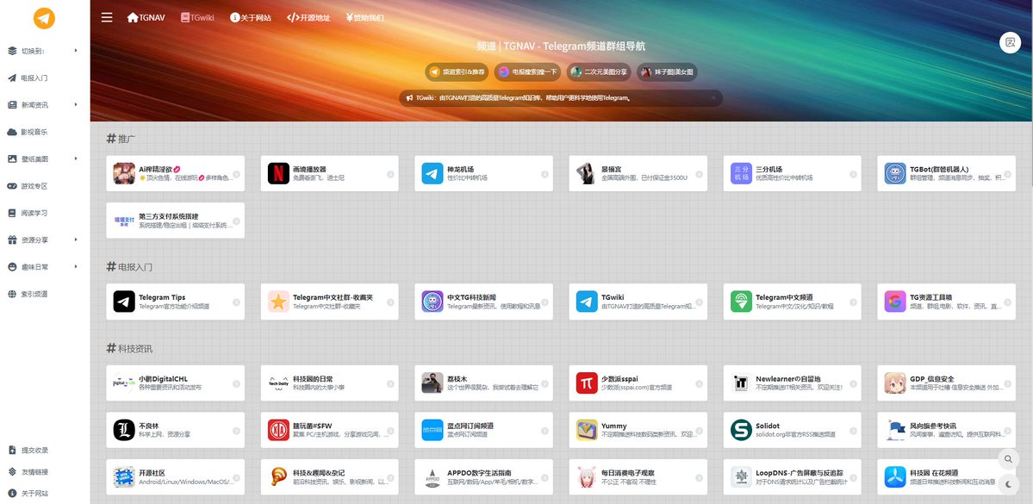Open the 画境播放器 Netflix-icon card
This screenshot has width=1033, height=504.
(x=329, y=173)
